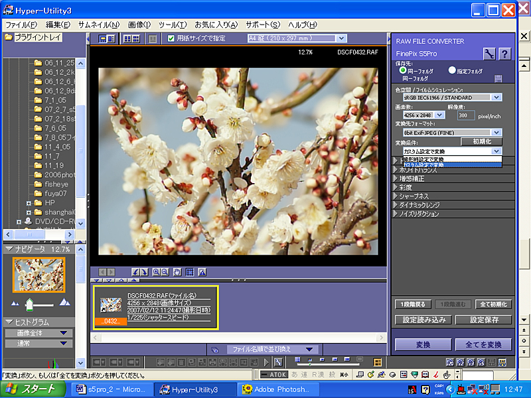This screenshot has width=531, height=398.
Task: Toggle the highlight warning triangle icon
Action: point(202,272)
